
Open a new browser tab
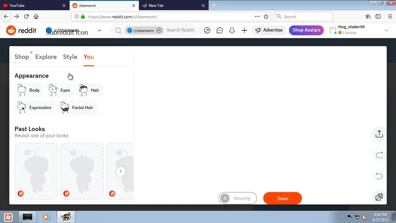(x=214, y=5)
